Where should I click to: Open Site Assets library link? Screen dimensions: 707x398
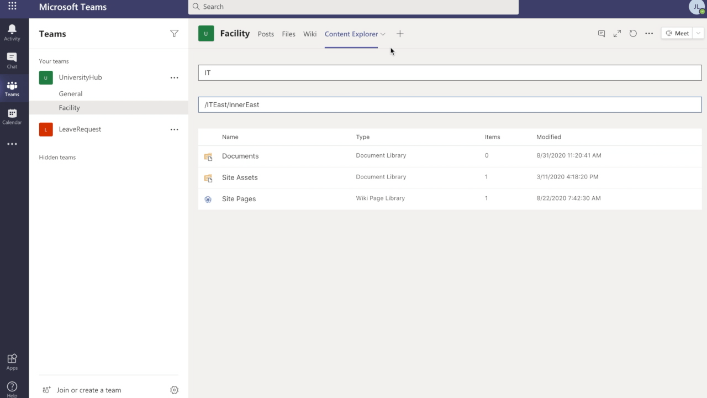(x=240, y=177)
